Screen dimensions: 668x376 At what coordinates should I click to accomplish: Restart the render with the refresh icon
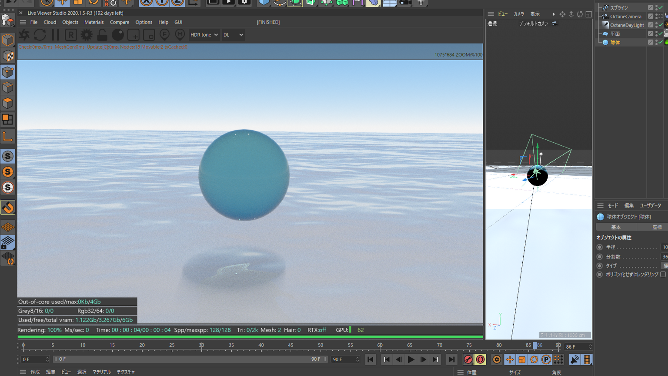click(x=40, y=35)
